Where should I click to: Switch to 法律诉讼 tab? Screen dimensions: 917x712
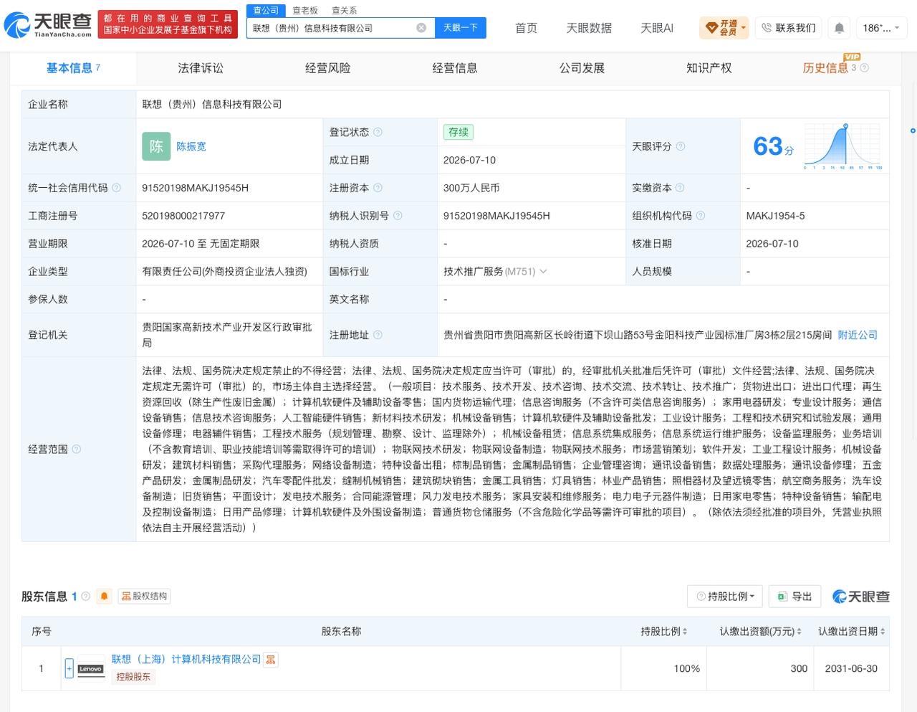(201, 68)
